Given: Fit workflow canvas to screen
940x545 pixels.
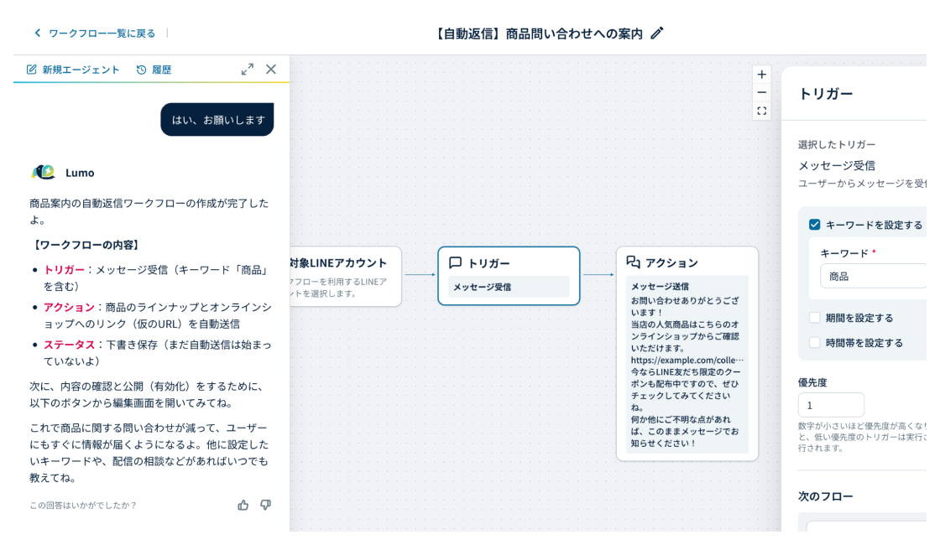Looking at the screenshot, I should [x=761, y=111].
